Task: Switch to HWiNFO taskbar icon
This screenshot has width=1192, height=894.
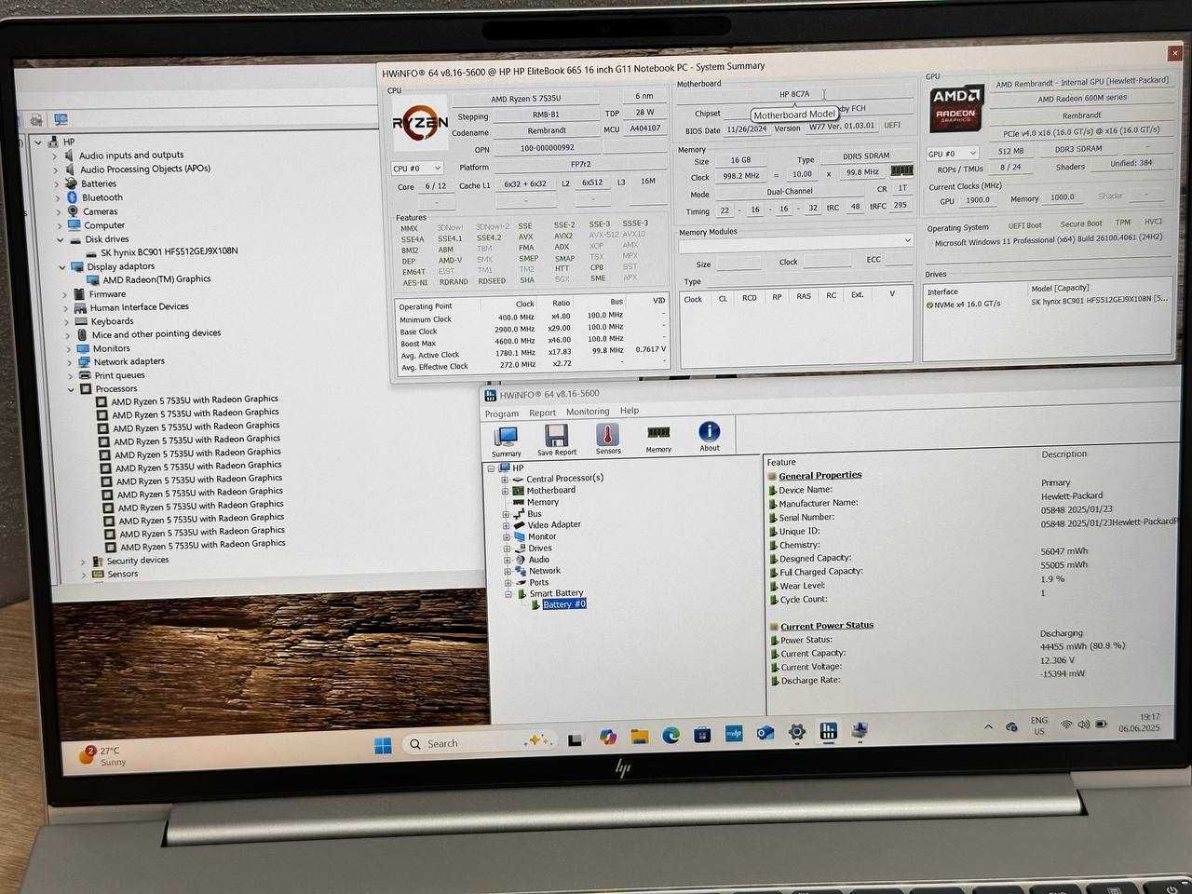Action: click(828, 731)
